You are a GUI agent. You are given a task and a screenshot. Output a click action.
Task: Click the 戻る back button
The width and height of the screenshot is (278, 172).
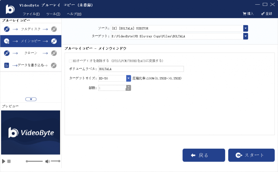204,155
